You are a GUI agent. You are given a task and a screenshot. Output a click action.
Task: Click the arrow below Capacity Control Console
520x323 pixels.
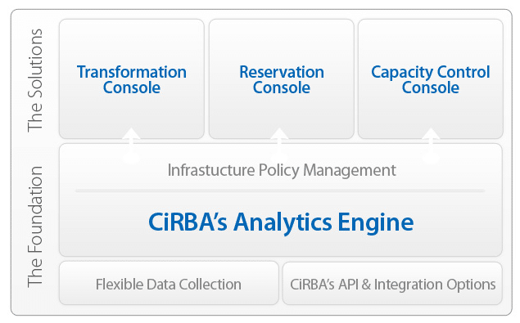pos(431,145)
